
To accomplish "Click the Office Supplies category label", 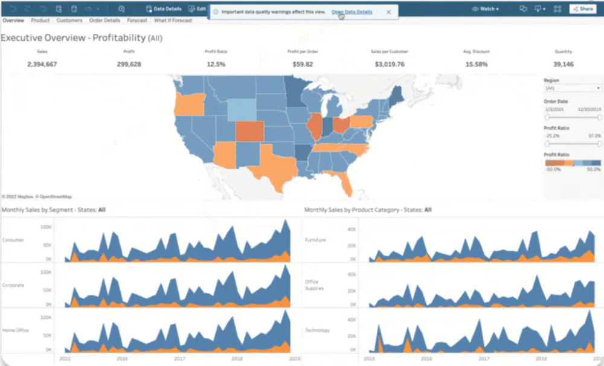I will click(314, 285).
